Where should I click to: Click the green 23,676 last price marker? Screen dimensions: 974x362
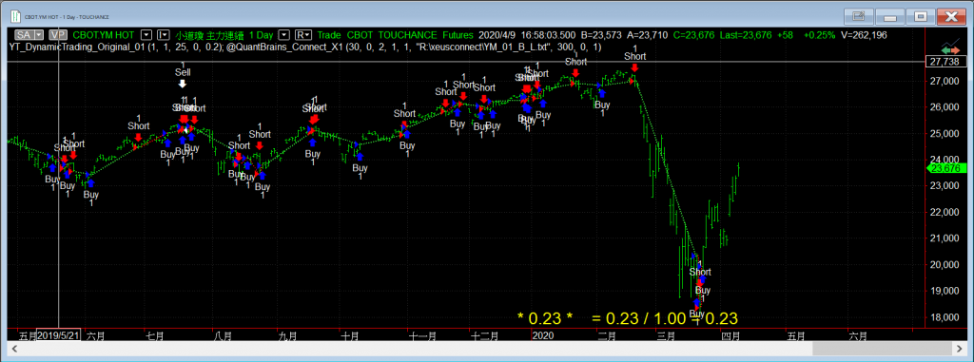pyautogui.click(x=945, y=168)
